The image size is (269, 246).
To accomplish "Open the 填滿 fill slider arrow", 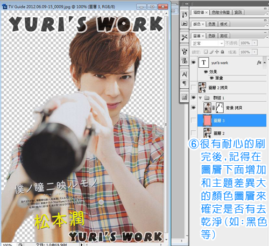I will pos(254,52).
